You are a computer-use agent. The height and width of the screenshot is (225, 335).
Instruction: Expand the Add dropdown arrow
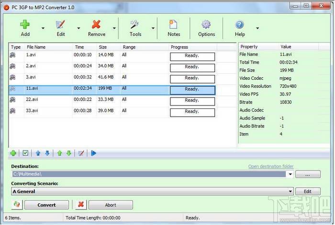point(43,28)
